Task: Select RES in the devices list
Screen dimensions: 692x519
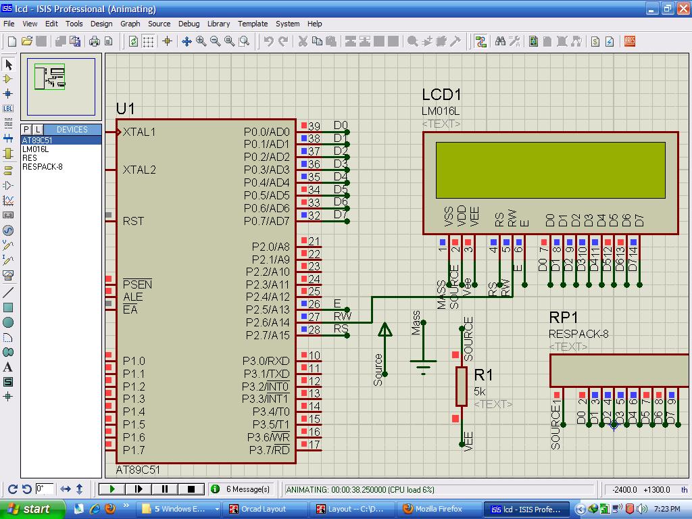Action: [x=61, y=158]
